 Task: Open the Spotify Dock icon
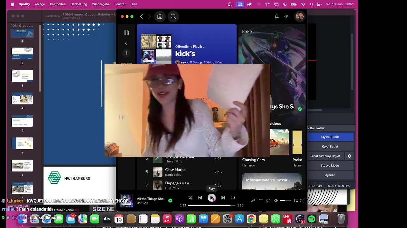(312, 219)
